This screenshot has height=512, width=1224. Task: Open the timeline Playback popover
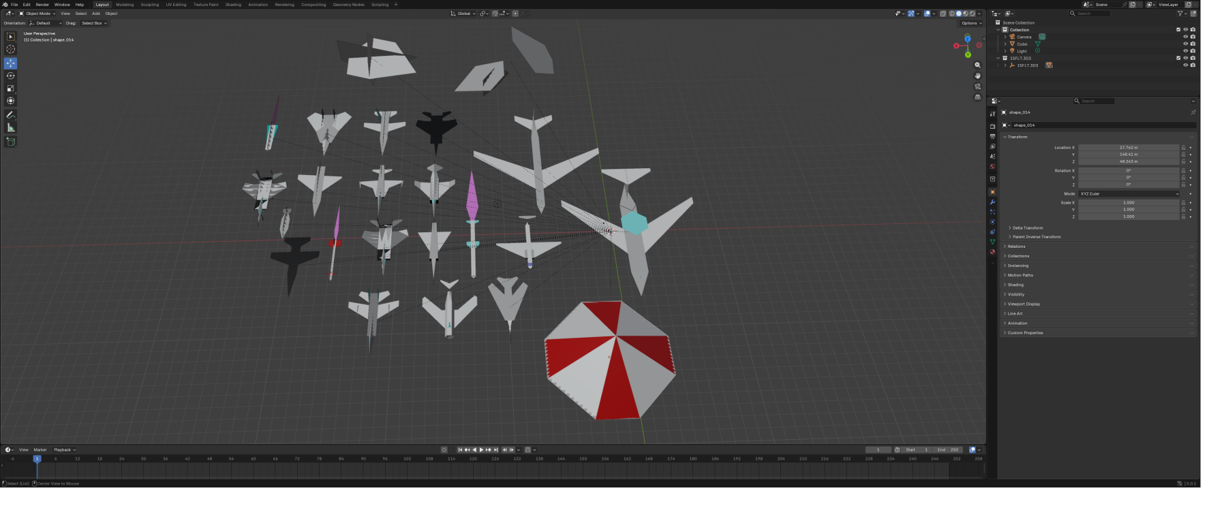point(64,450)
